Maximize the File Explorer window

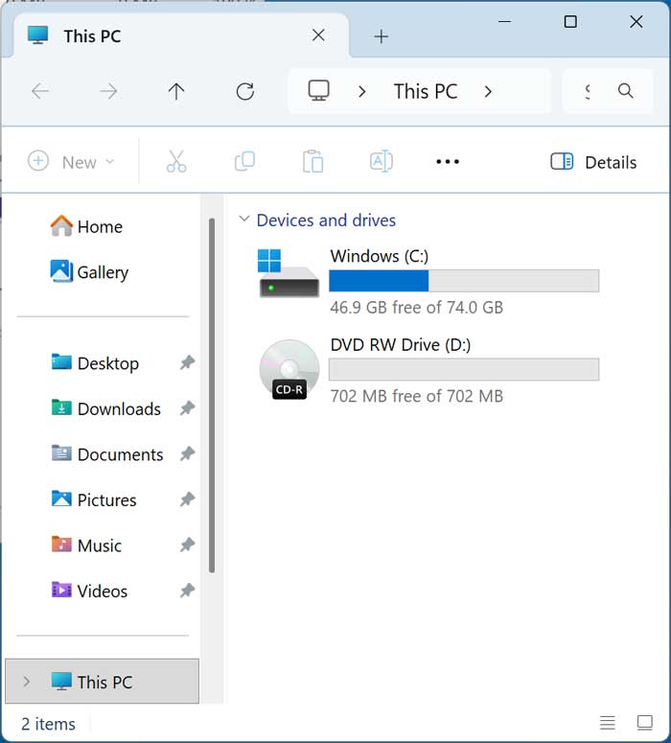pyautogui.click(x=570, y=22)
